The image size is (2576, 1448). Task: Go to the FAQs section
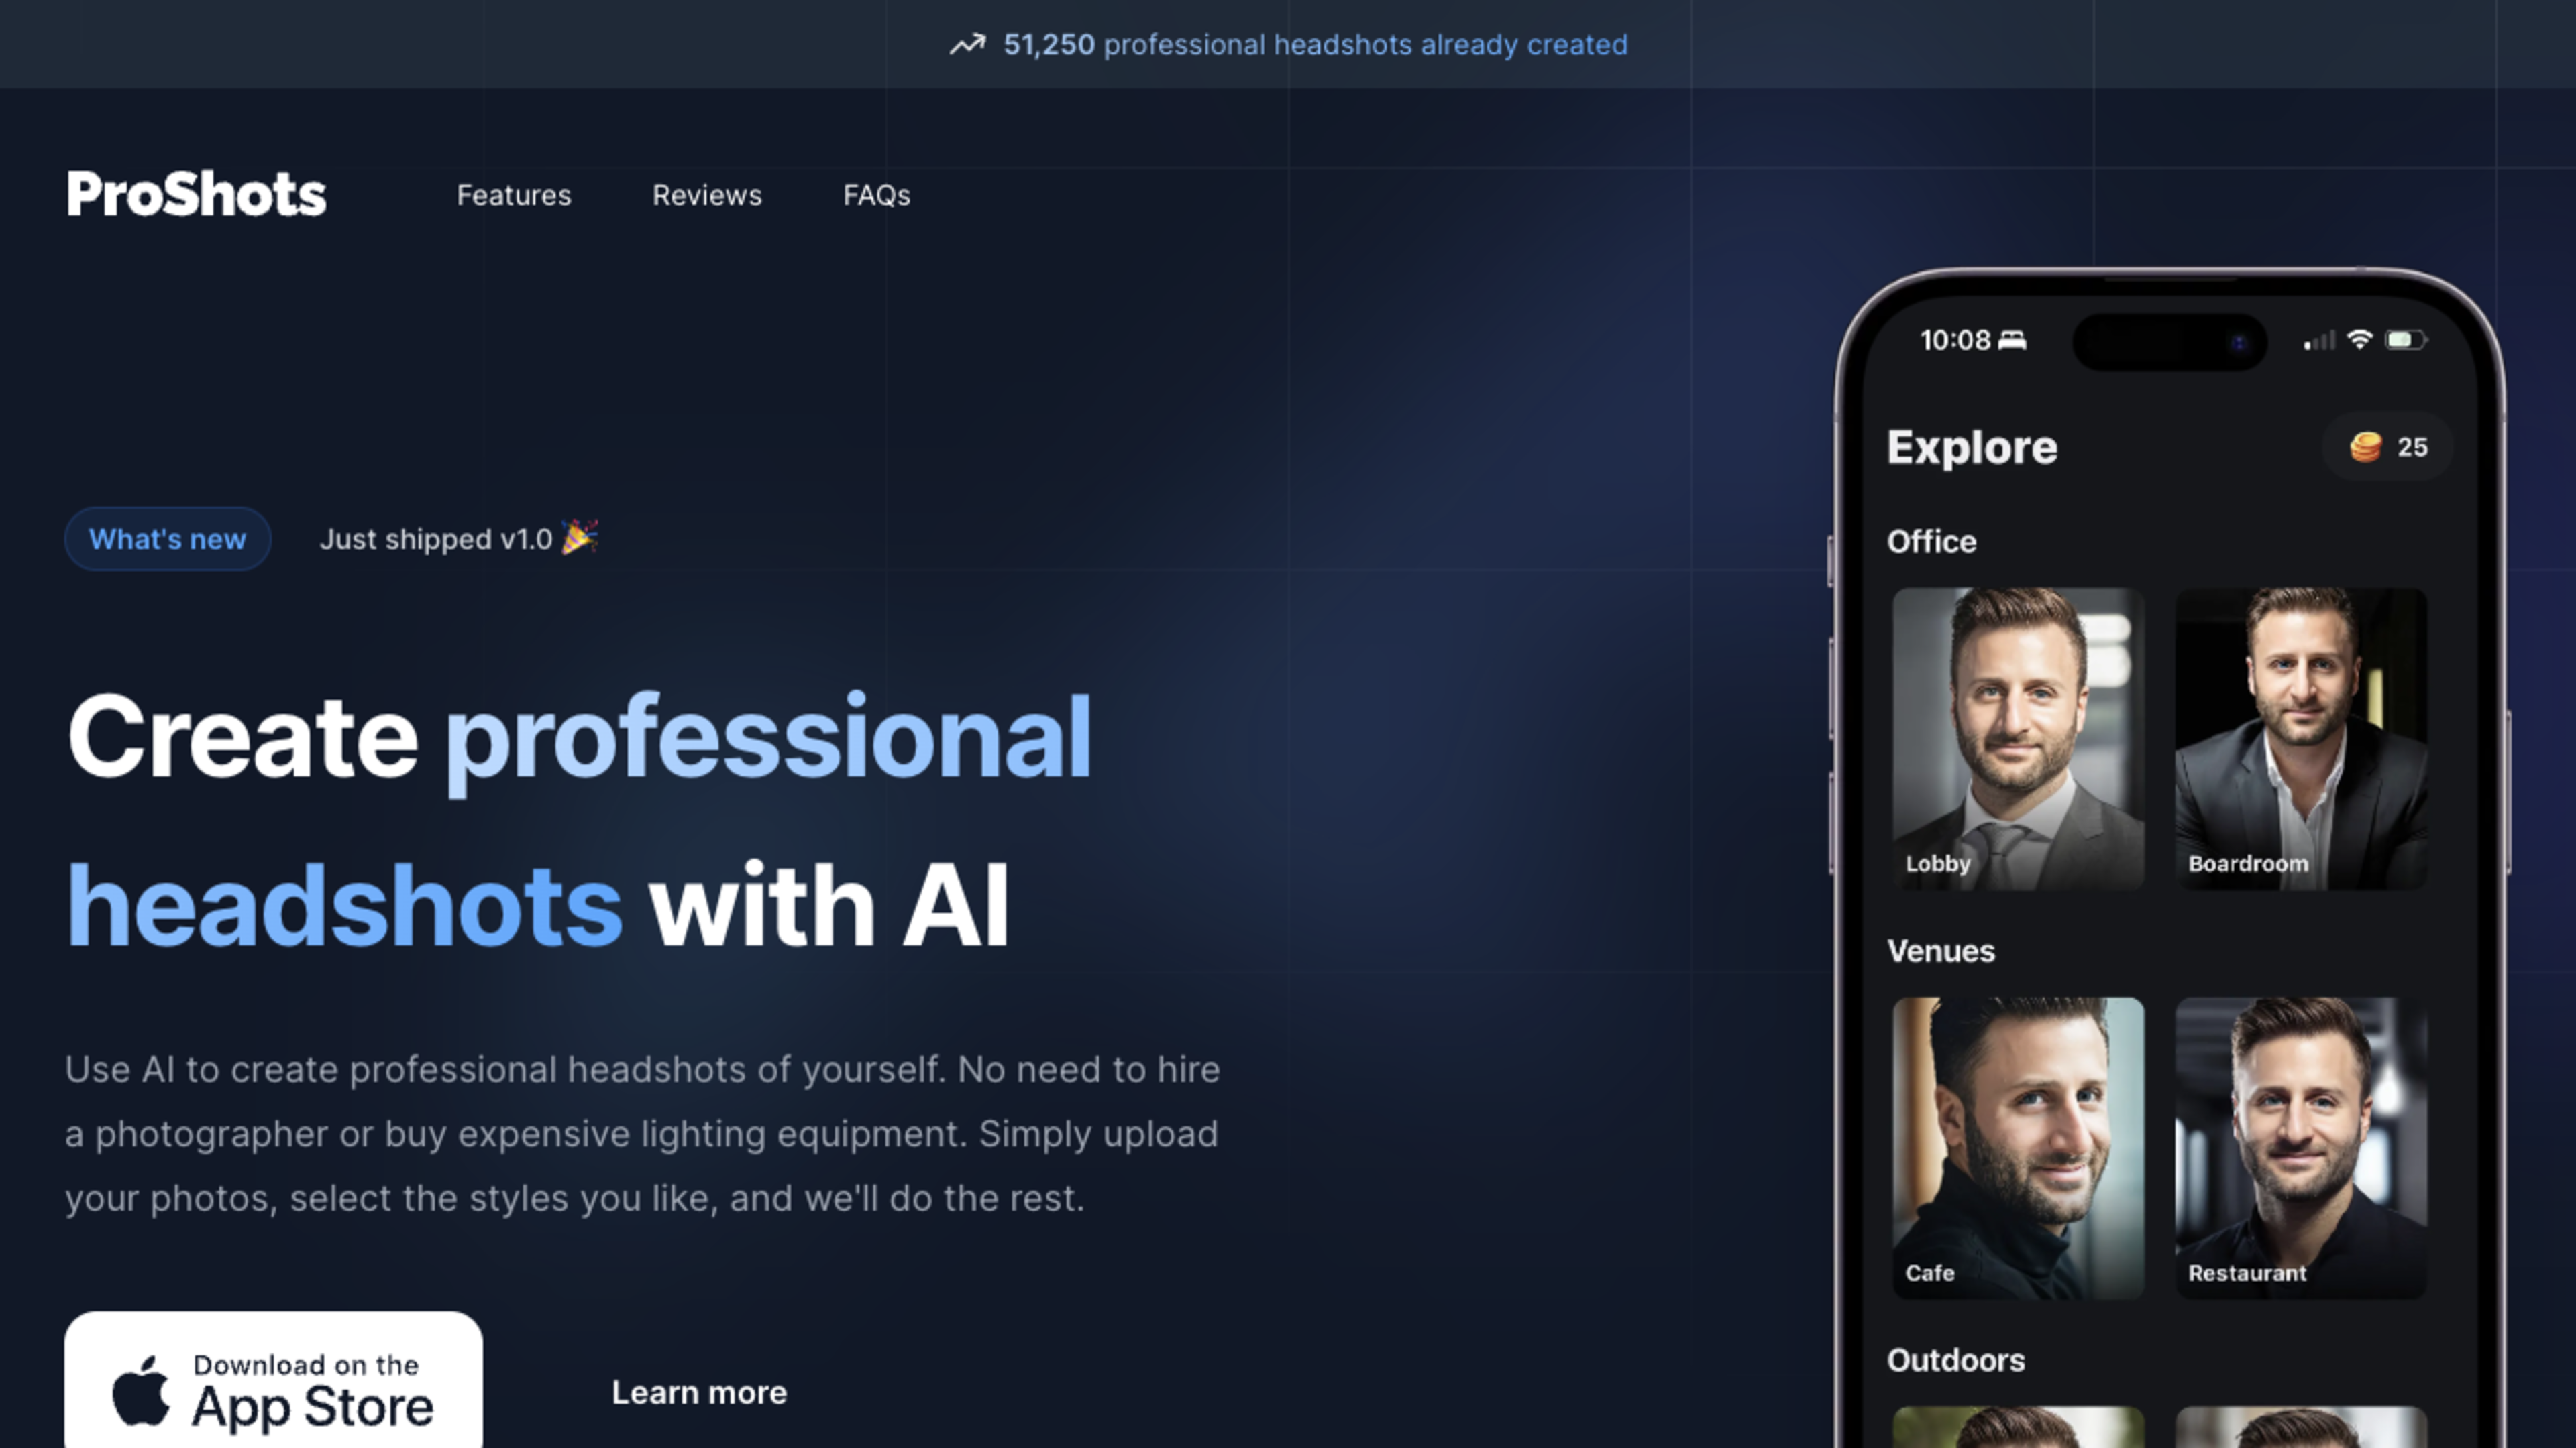tap(877, 195)
